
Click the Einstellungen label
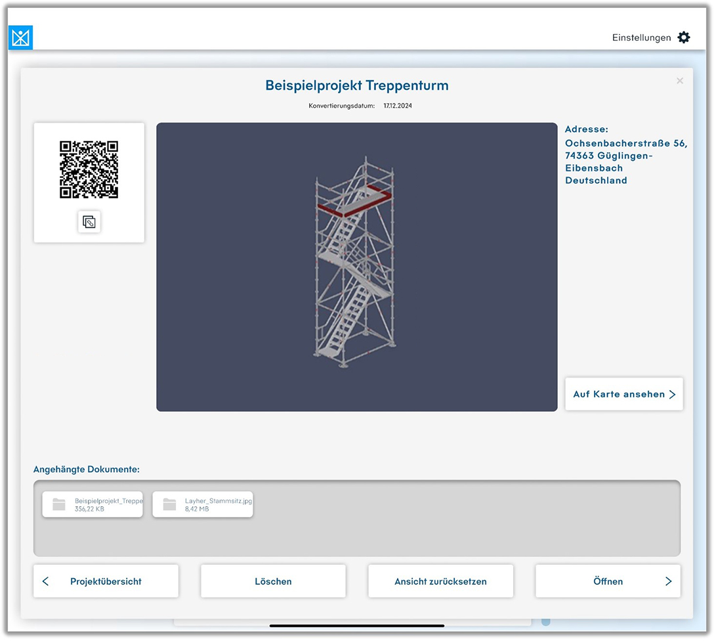tap(641, 37)
